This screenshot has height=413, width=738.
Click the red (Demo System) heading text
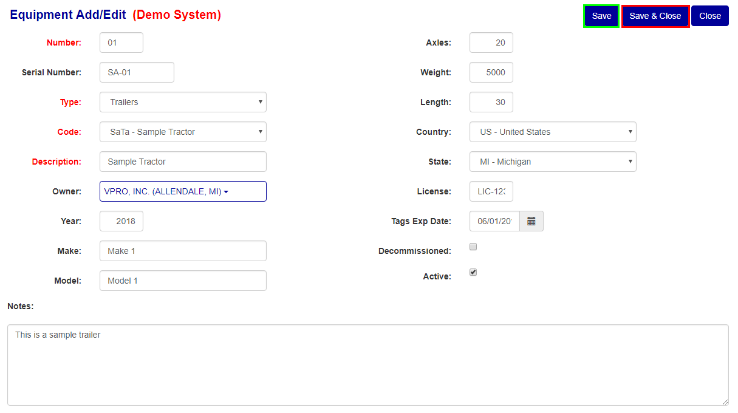177,15
